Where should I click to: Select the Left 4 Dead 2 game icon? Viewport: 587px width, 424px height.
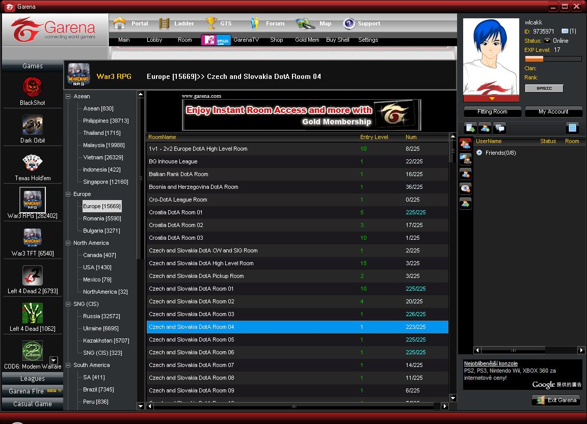[x=33, y=275]
